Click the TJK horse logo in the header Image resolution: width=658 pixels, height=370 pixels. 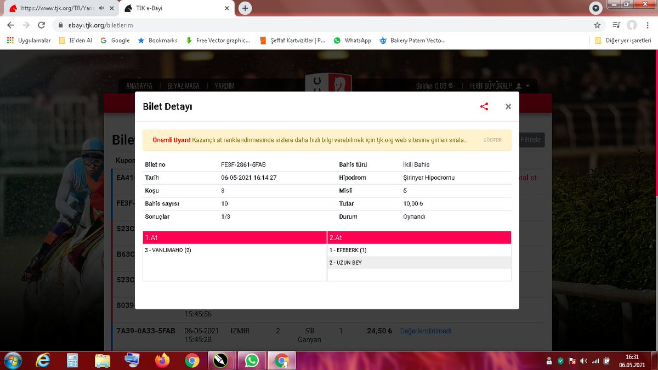[x=328, y=83]
